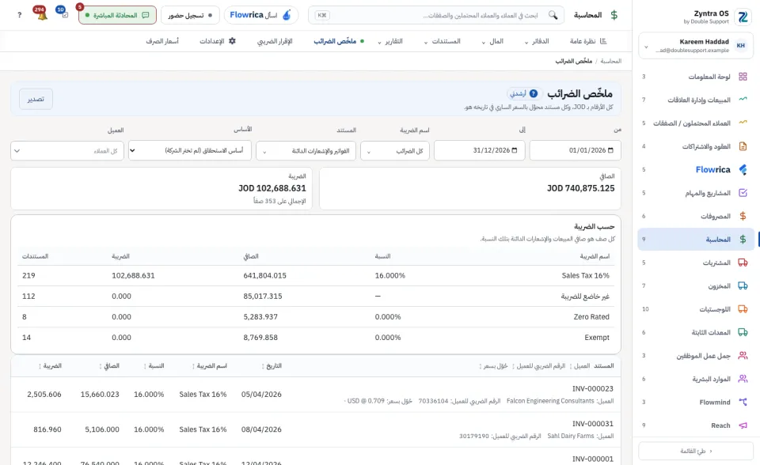Open Human Resources (الموارد البشرية) icon
This screenshot has width=760, height=465.
[743, 379]
